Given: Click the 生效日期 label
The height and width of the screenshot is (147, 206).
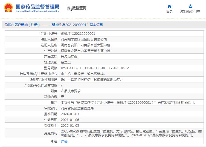Looking at the screenshot, I should 51,120.
